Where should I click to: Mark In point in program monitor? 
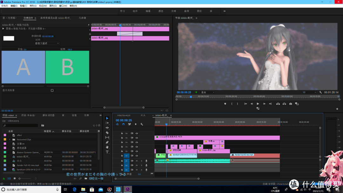pos(232,104)
